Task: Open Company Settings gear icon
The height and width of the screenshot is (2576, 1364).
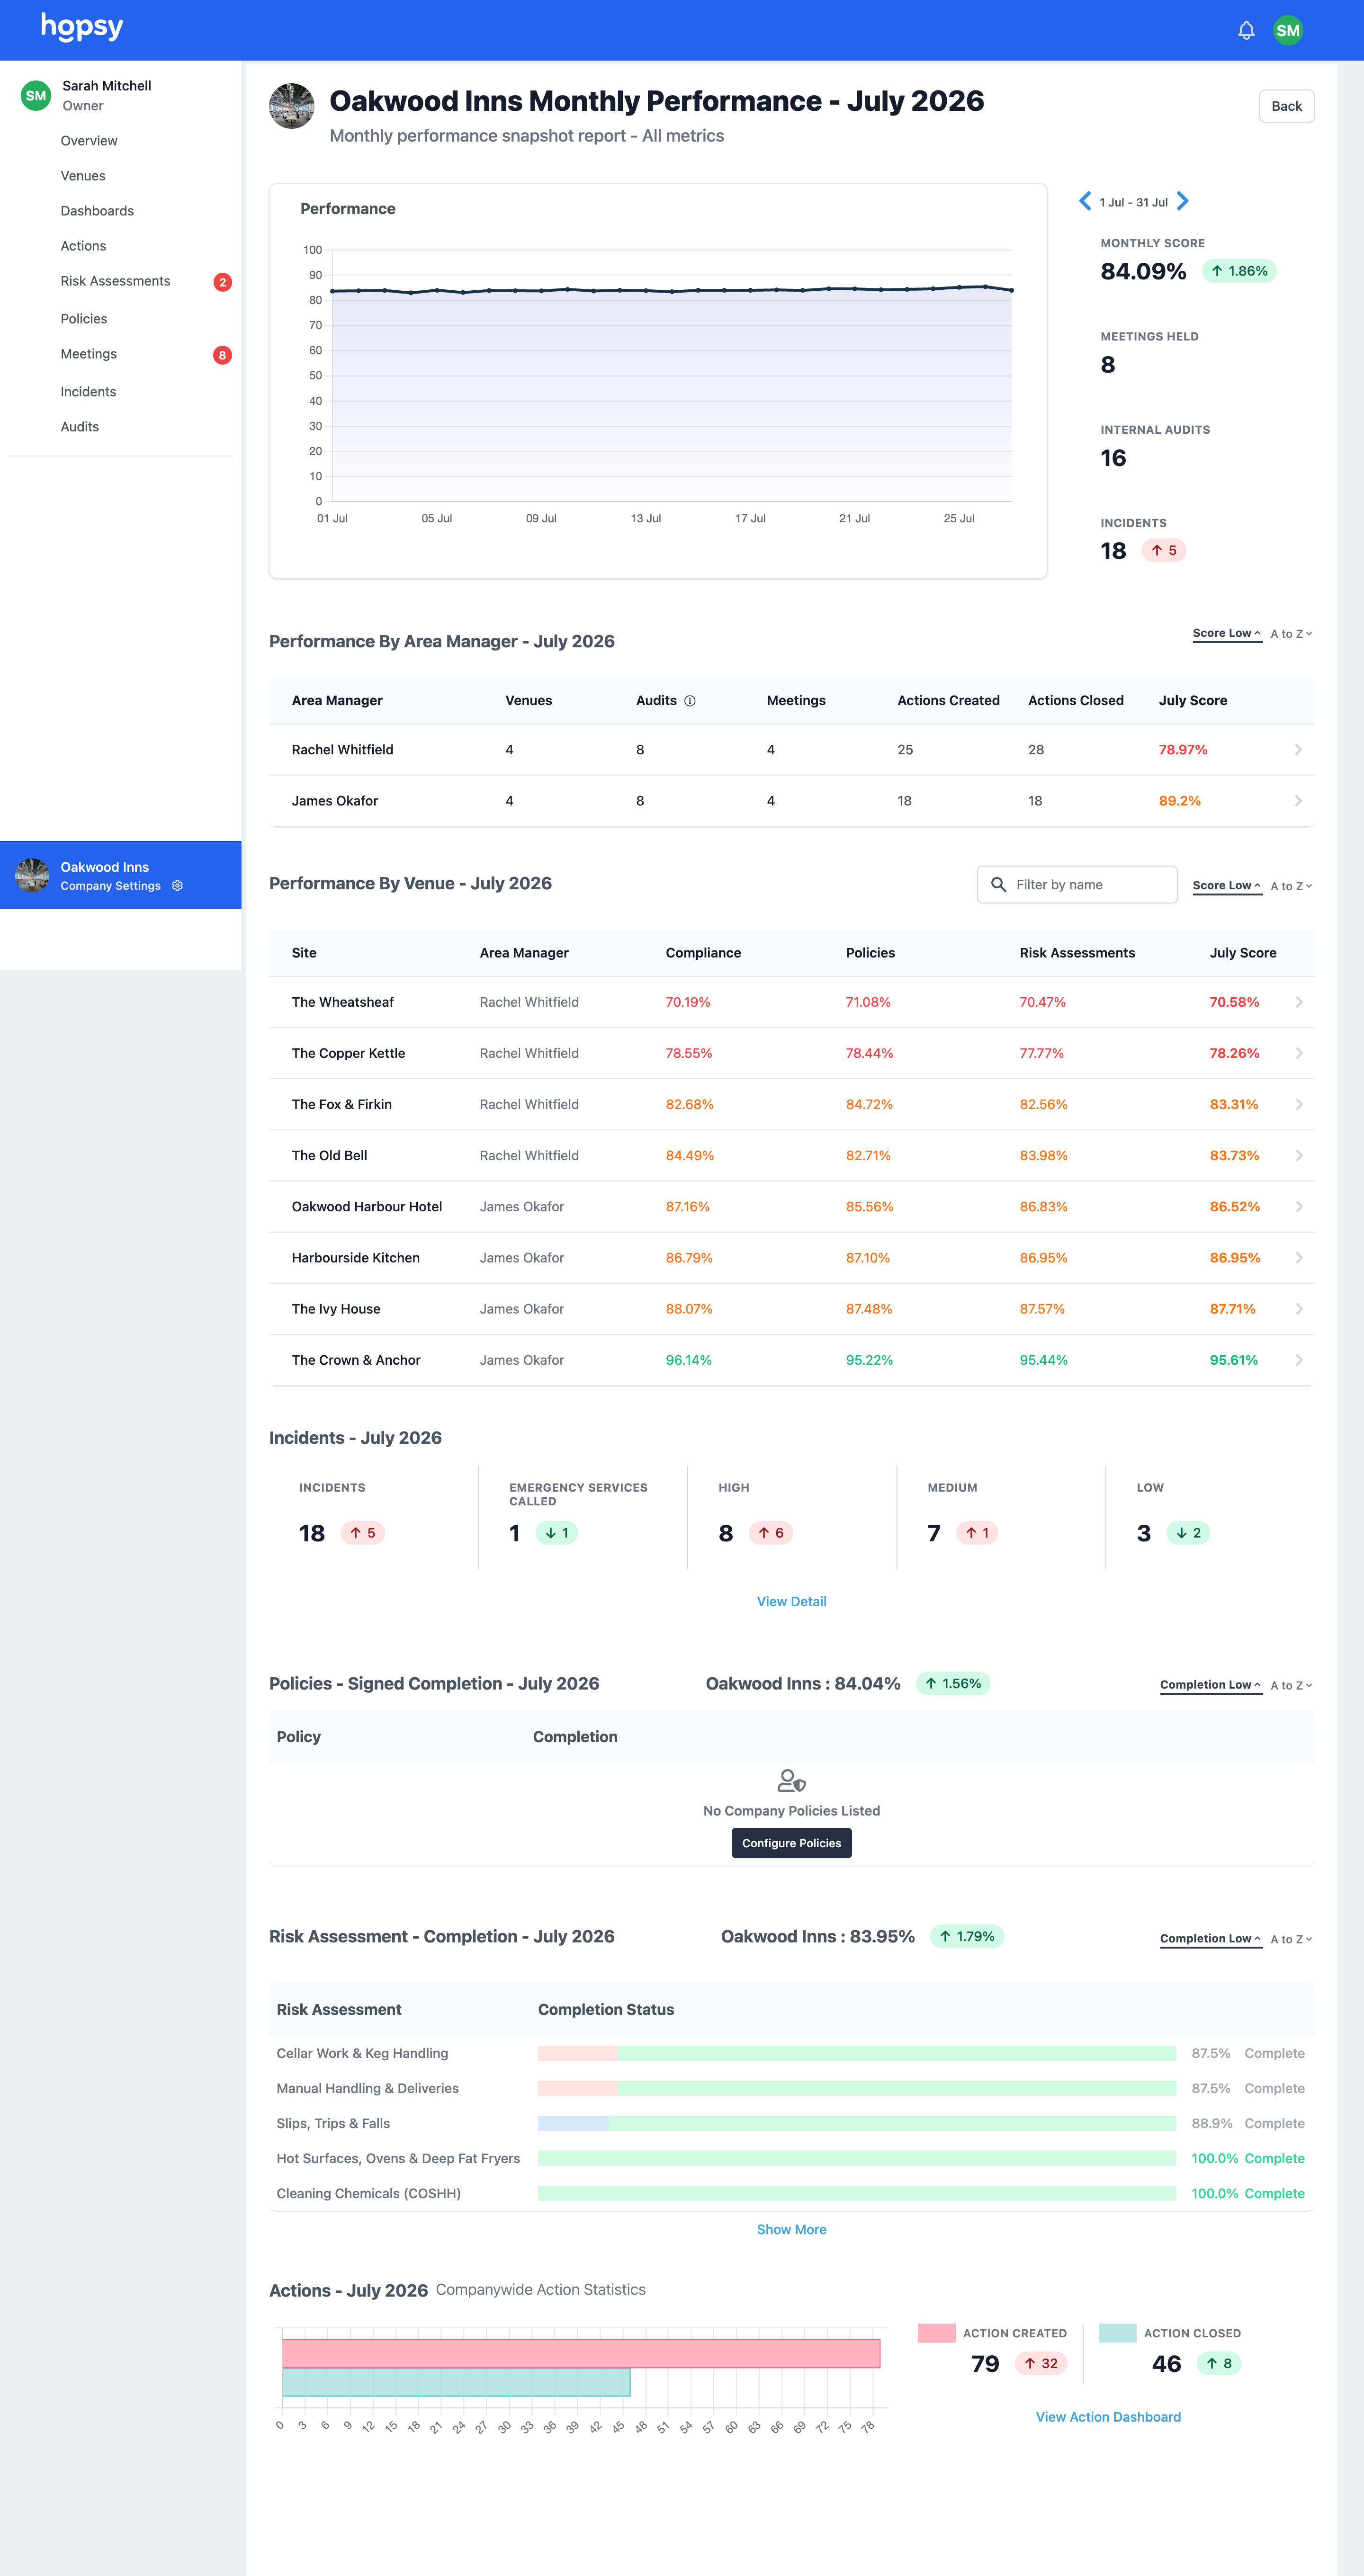Action: click(x=177, y=886)
